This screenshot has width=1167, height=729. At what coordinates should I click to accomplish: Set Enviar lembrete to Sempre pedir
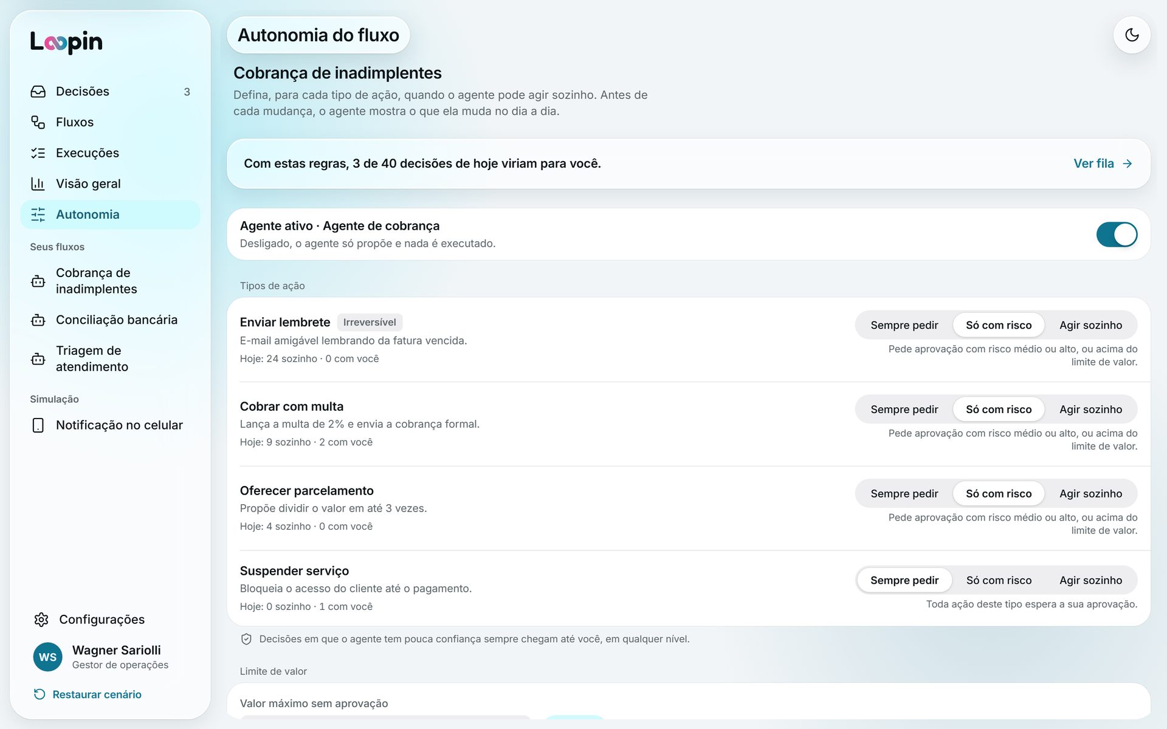pyautogui.click(x=904, y=325)
